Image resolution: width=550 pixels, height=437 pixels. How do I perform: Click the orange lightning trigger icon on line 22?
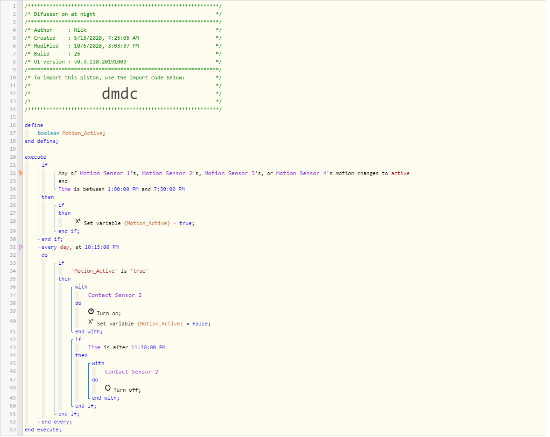pos(21,173)
